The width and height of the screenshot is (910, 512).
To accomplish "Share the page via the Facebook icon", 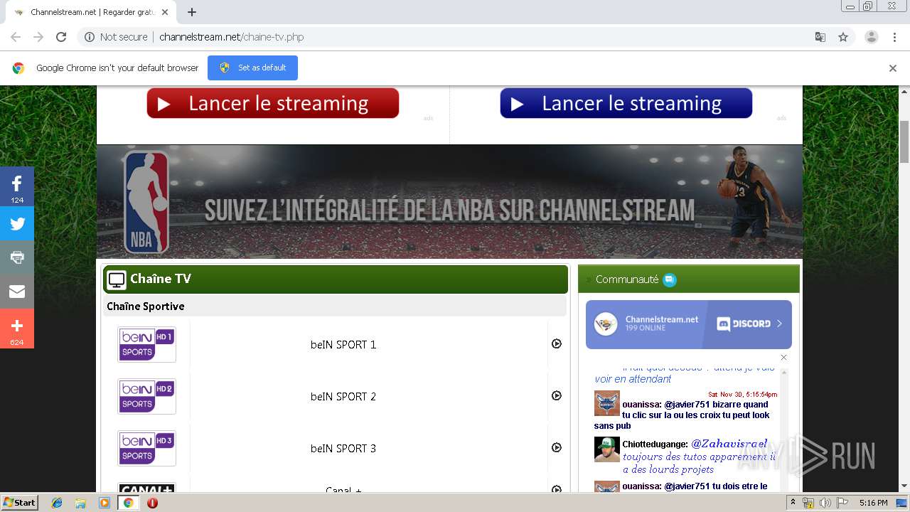I will pyautogui.click(x=17, y=187).
